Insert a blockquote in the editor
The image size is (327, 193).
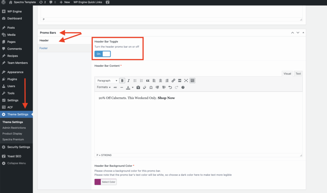(x=148, y=81)
